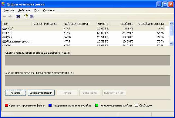Open the Справка menu
This screenshot has height=118, width=175.
(x=49, y=10)
